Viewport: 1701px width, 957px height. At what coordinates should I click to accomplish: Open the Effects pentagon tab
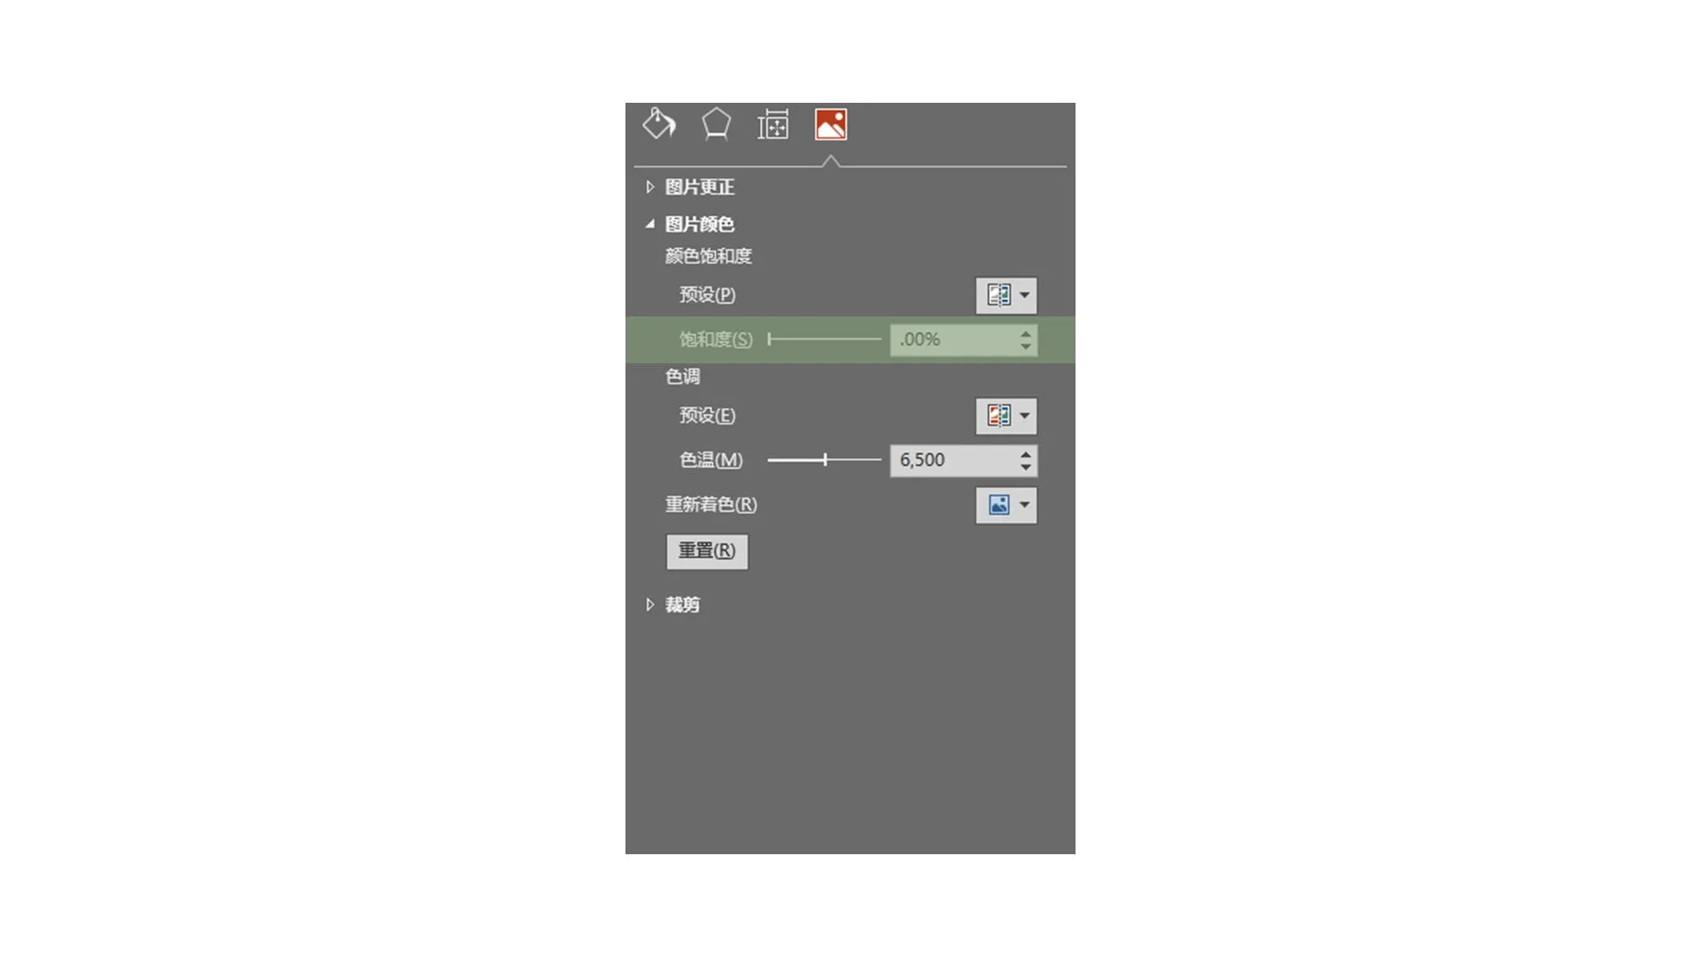pyautogui.click(x=716, y=124)
